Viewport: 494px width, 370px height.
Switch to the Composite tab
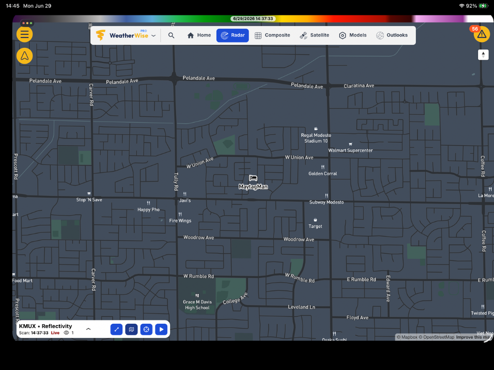(272, 35)
